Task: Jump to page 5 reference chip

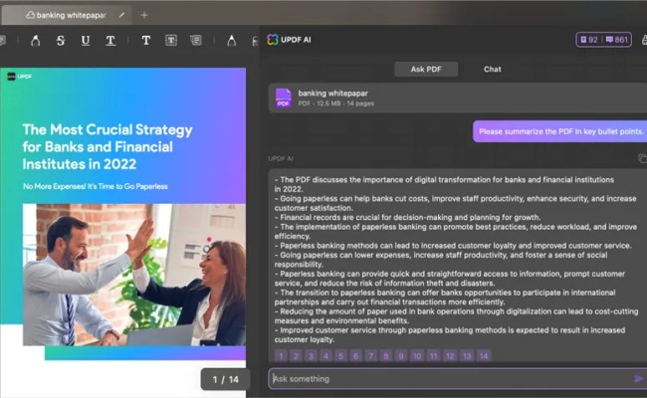Action: point(340,356)
